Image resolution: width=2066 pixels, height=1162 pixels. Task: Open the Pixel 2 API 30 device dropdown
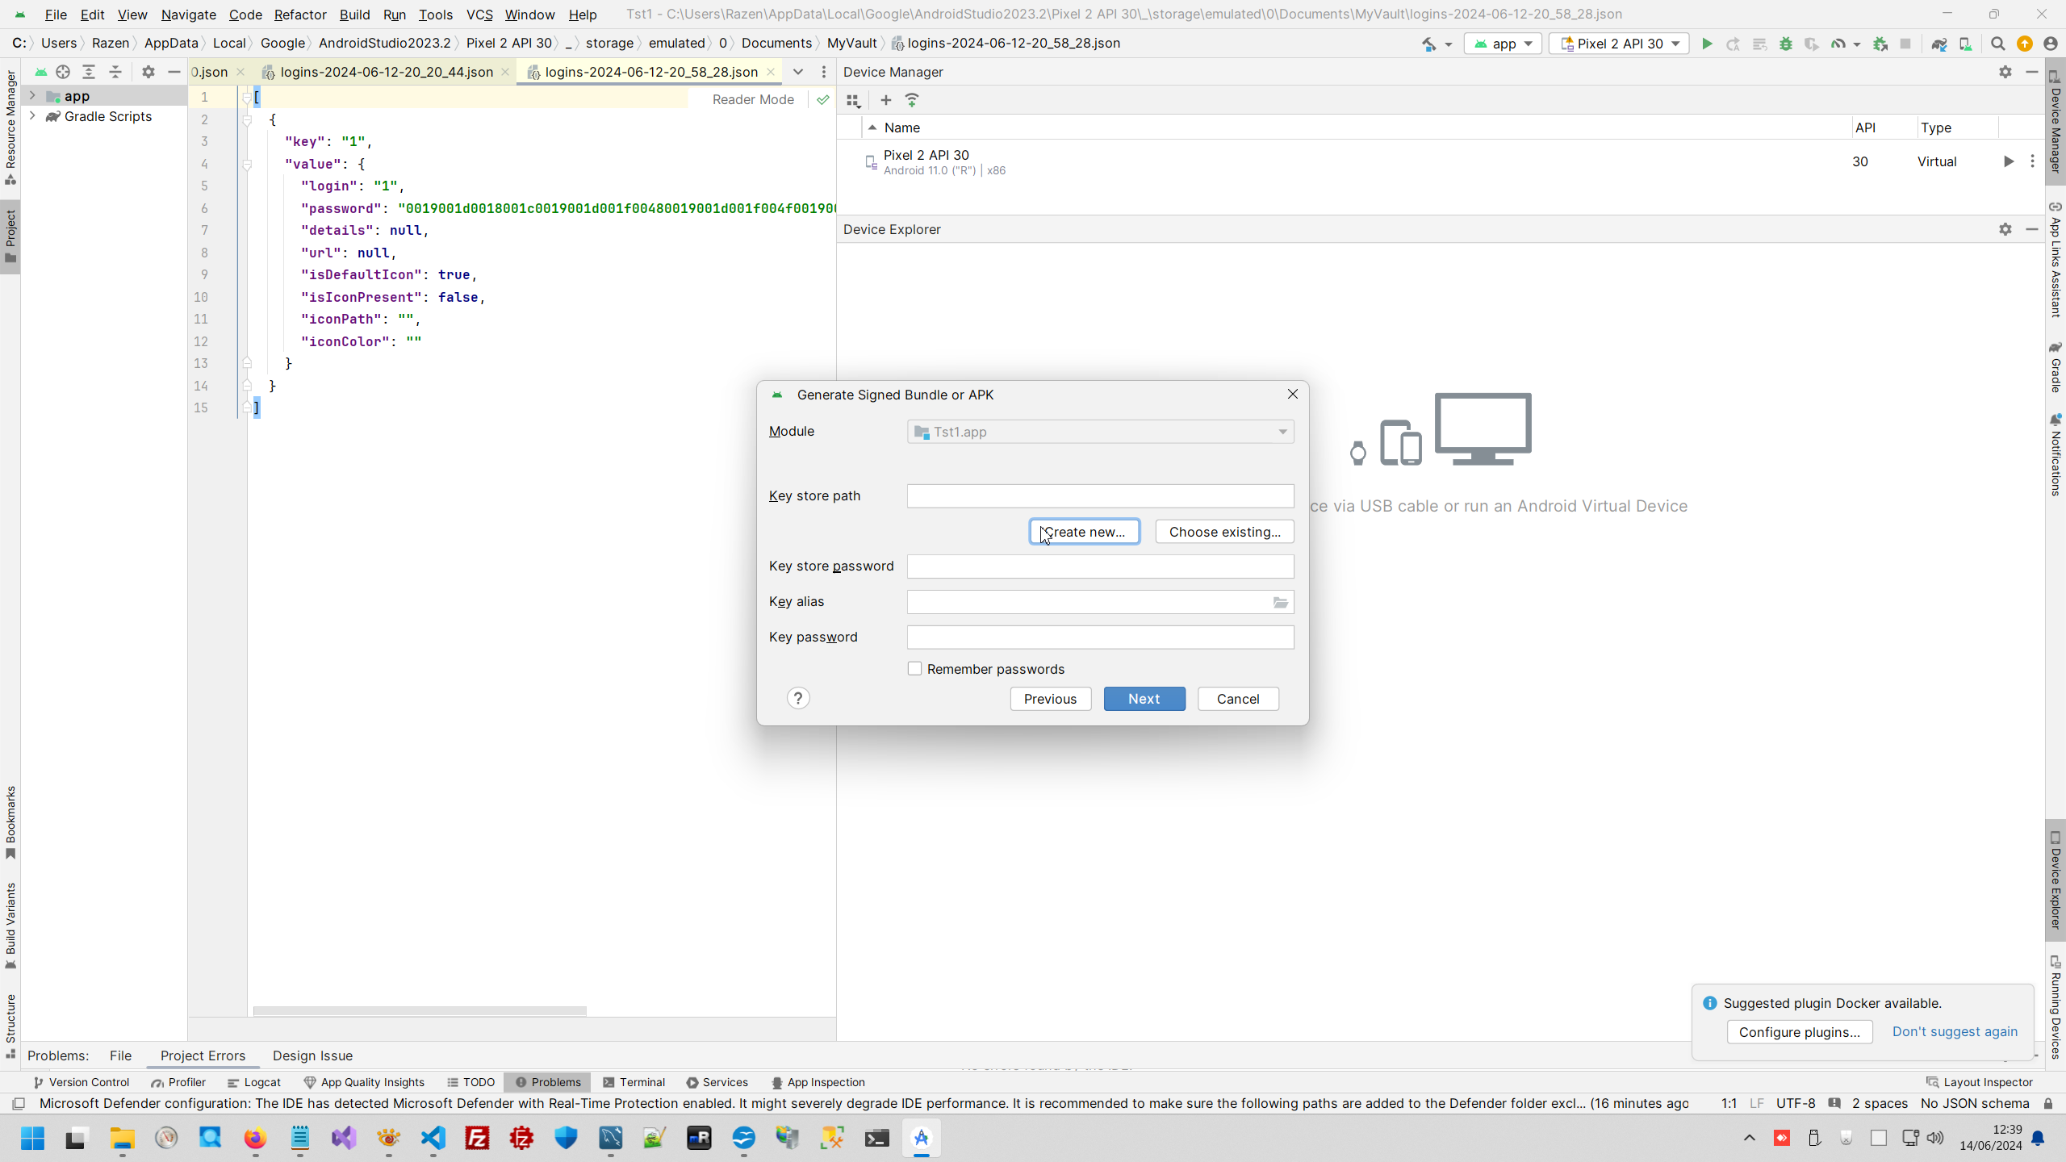click(1619, 44)
